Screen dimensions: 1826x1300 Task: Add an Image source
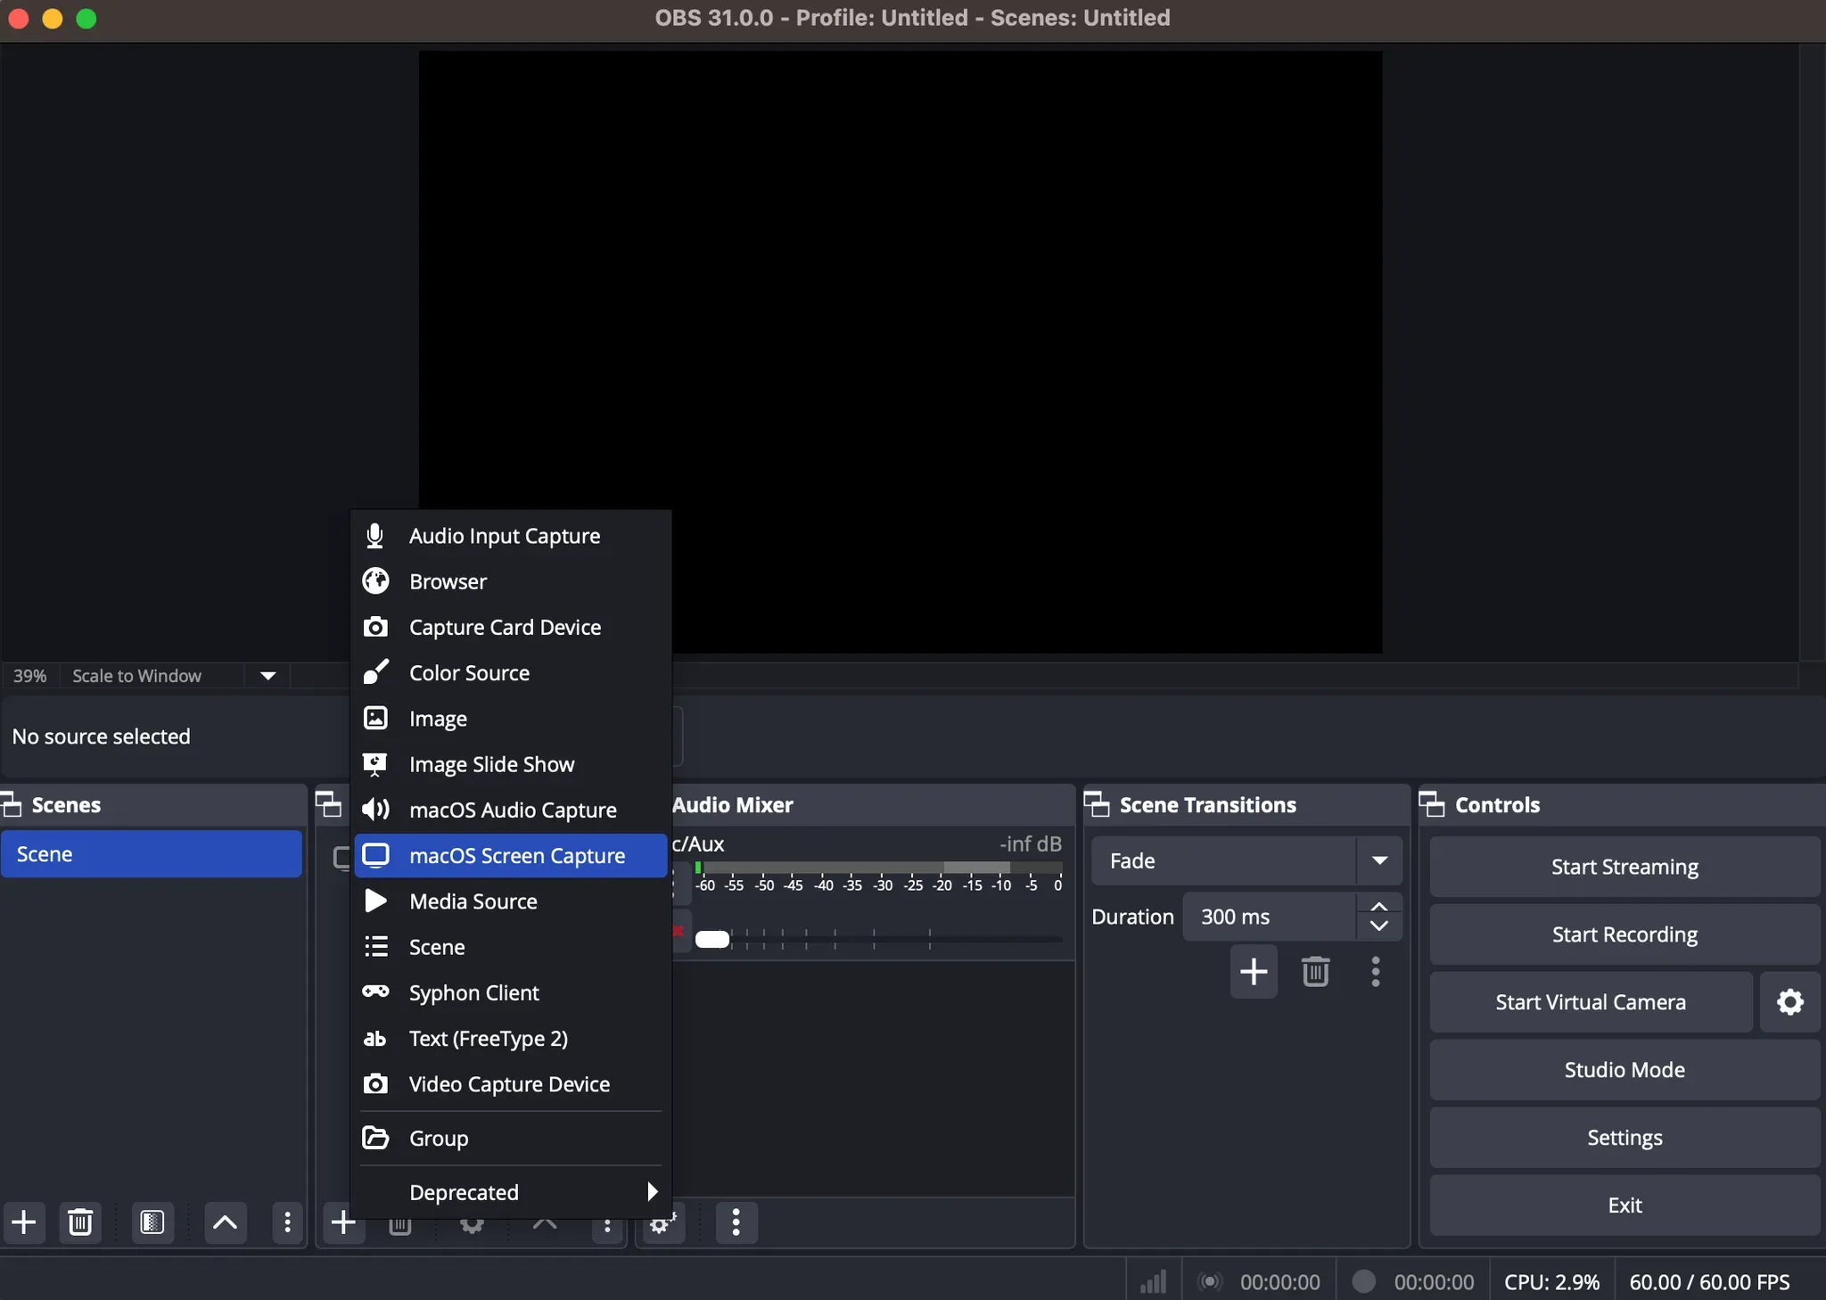(510, 719)
